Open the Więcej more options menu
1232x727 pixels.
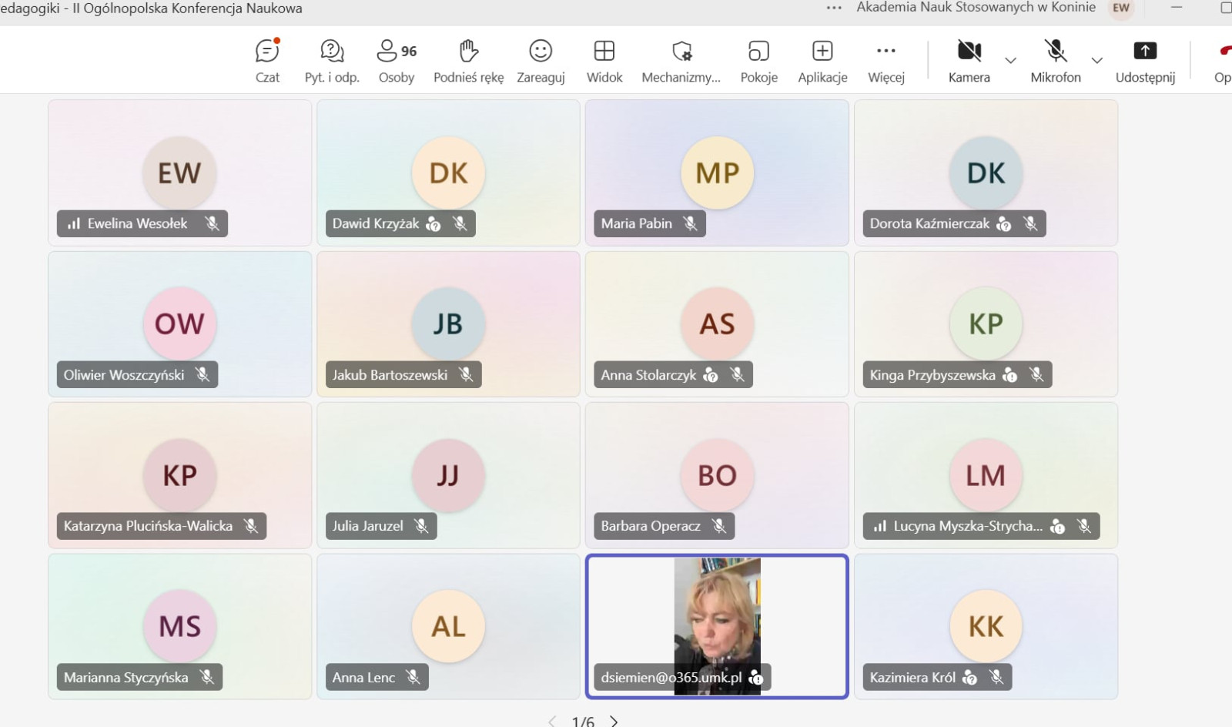tap(886, 60)
